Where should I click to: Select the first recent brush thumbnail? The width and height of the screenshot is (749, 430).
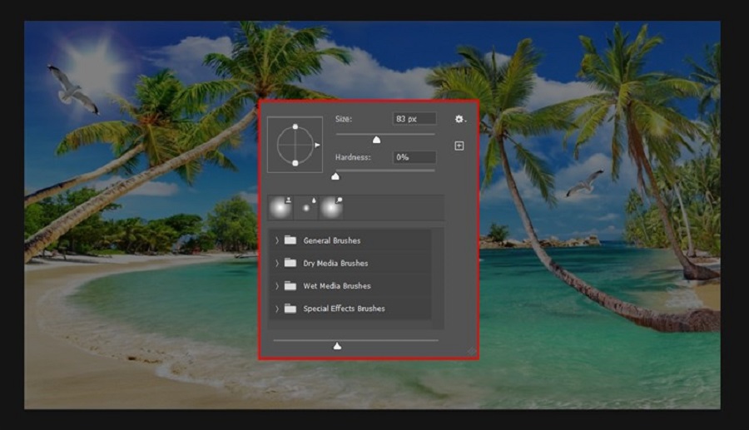tap(280, 208)
